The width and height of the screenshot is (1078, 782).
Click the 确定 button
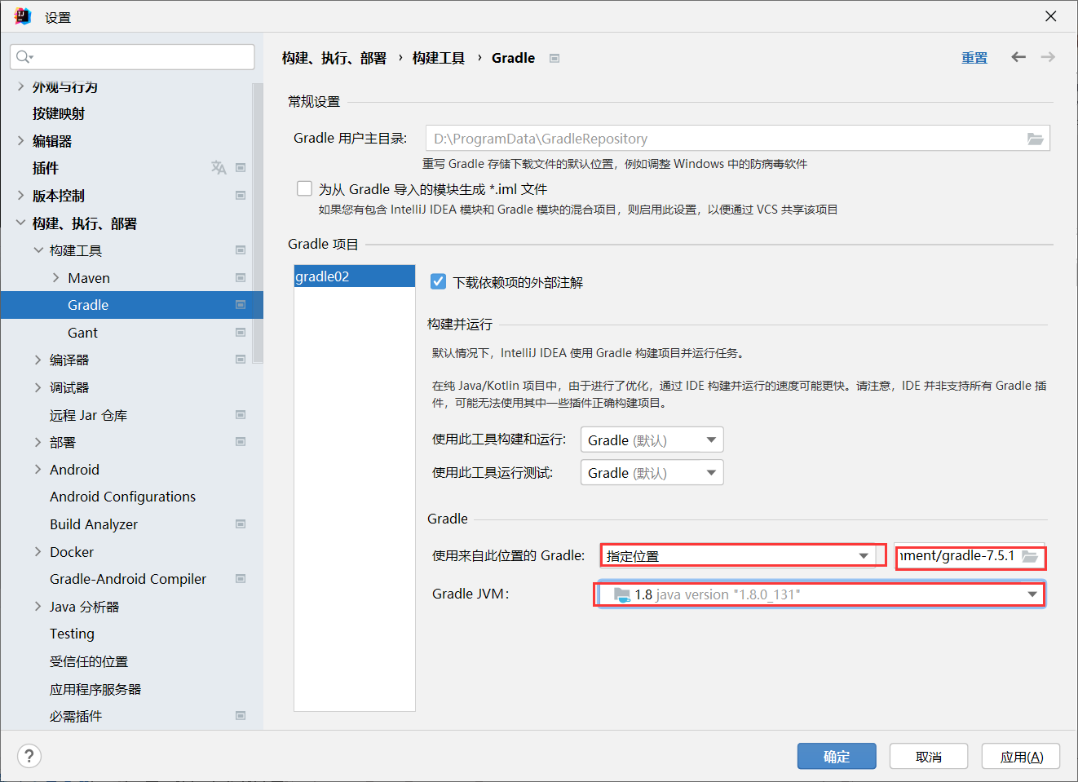tap(837, 756)
